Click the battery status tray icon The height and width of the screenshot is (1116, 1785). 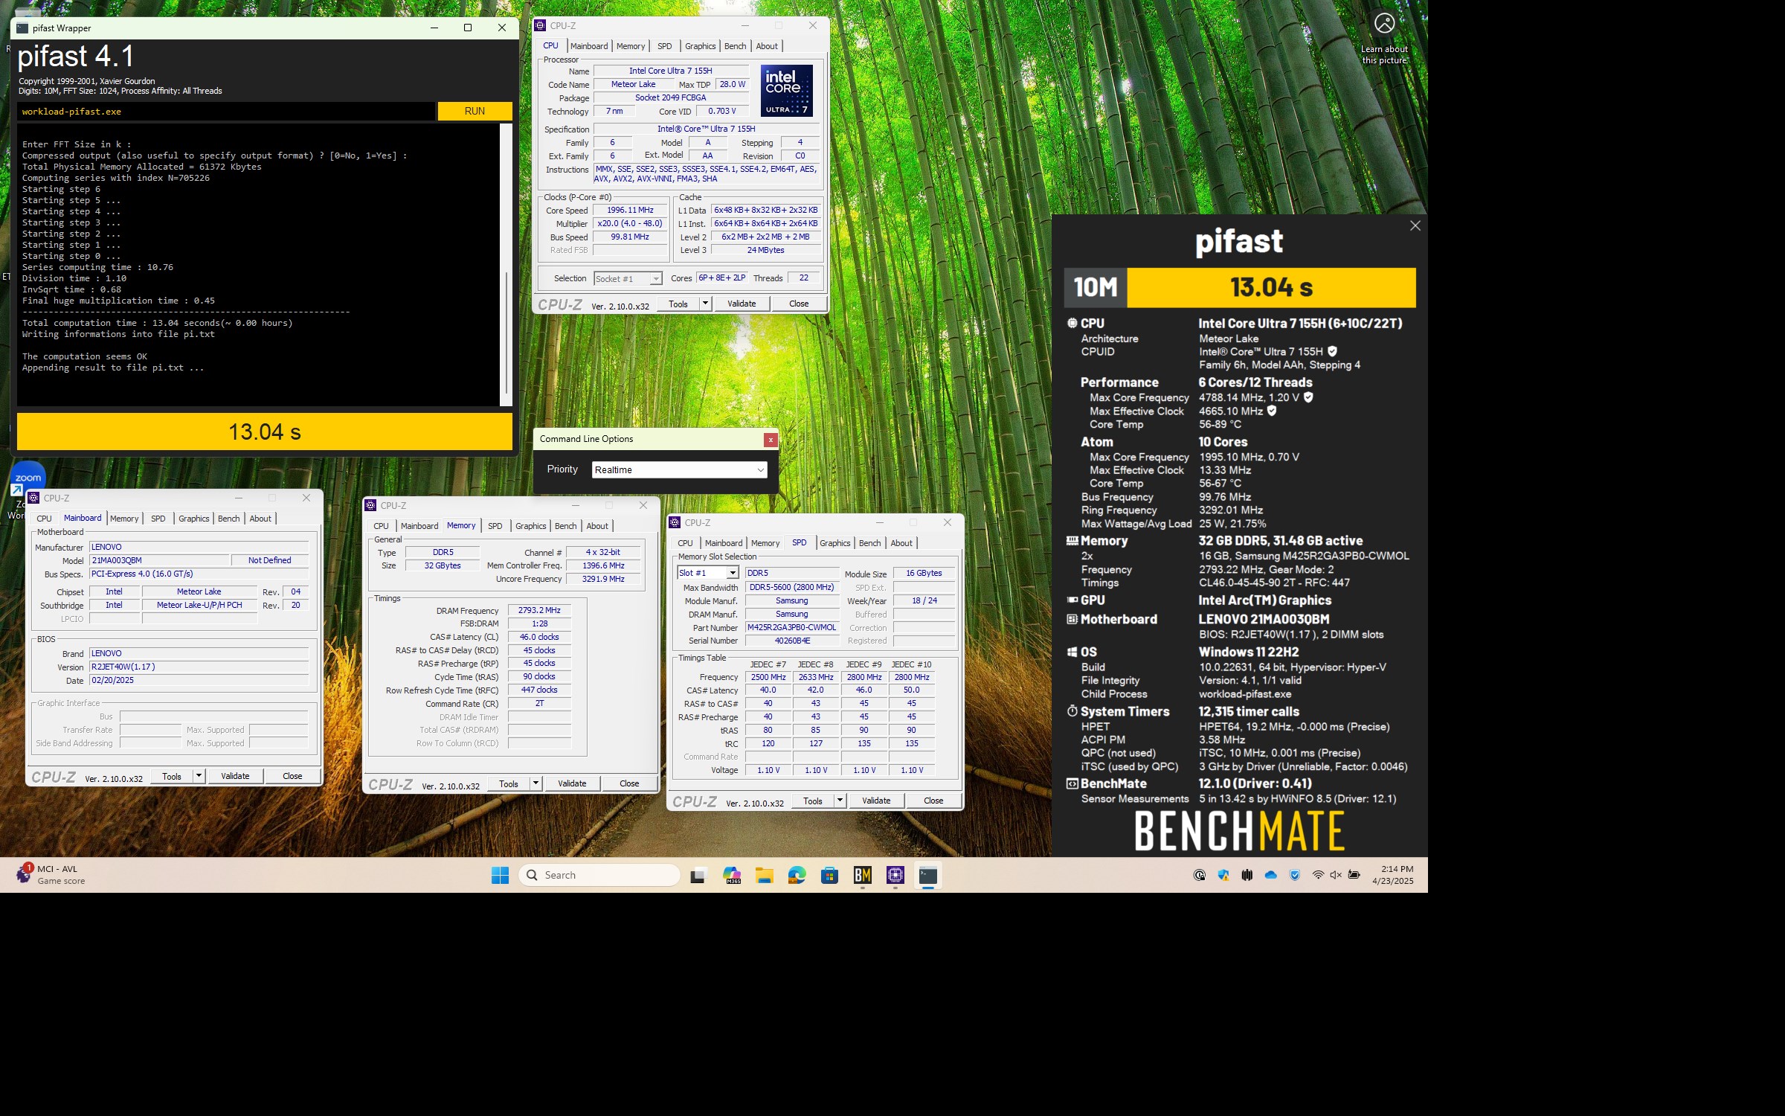tap(1354, 875)
